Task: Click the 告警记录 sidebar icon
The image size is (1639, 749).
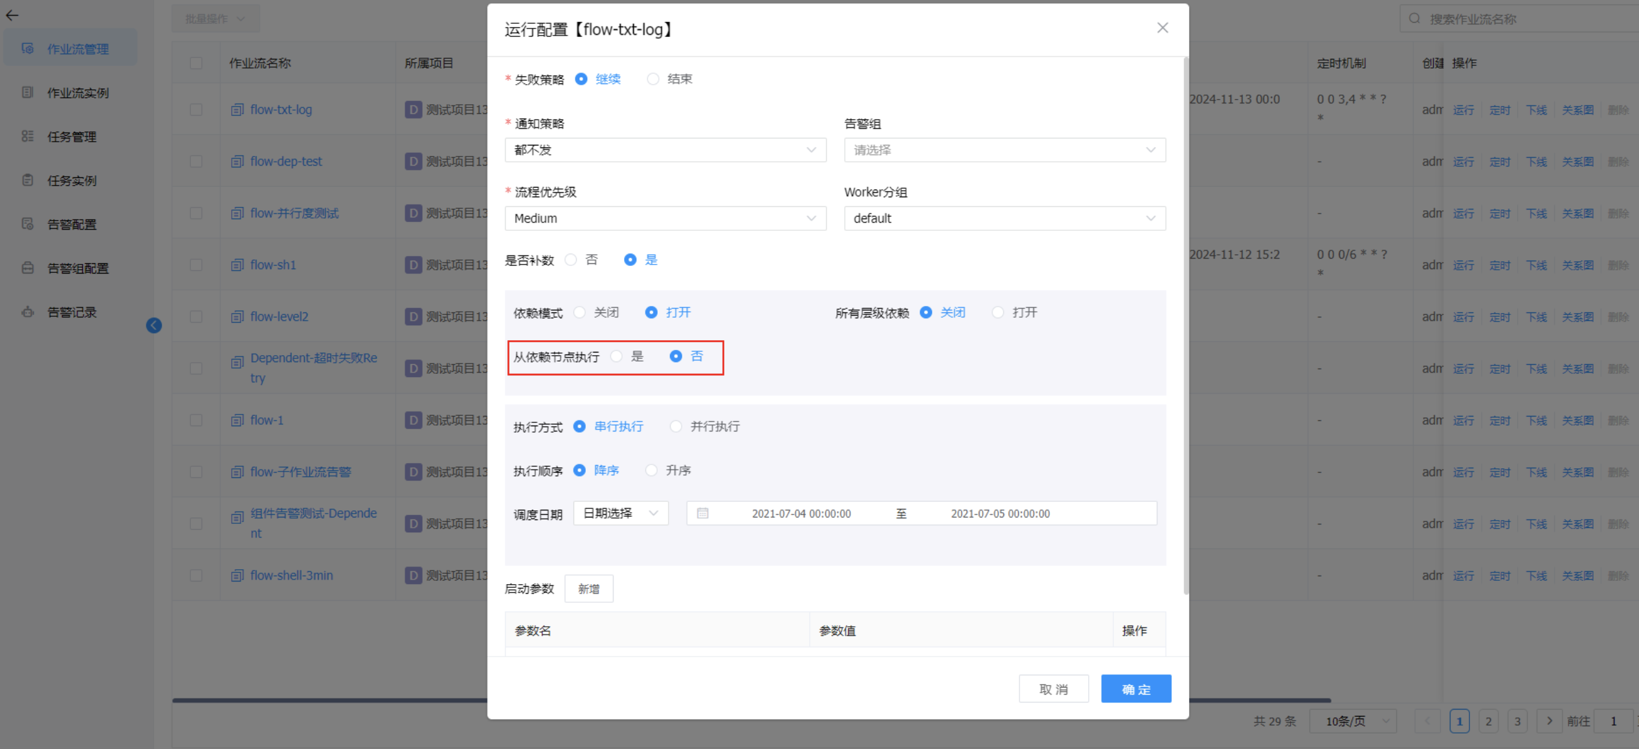Action: click(x=27, y=312)
